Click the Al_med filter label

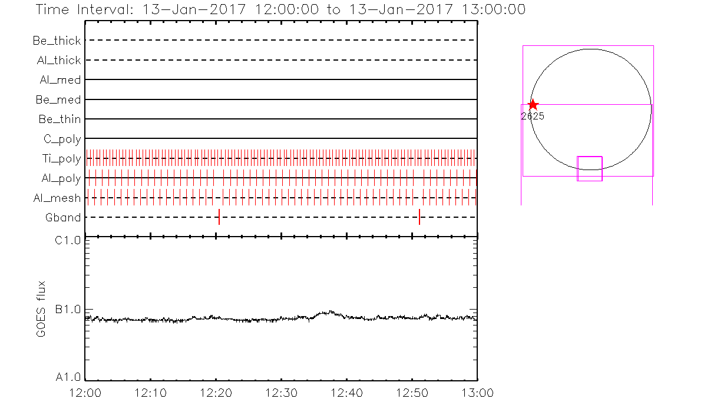61,80
